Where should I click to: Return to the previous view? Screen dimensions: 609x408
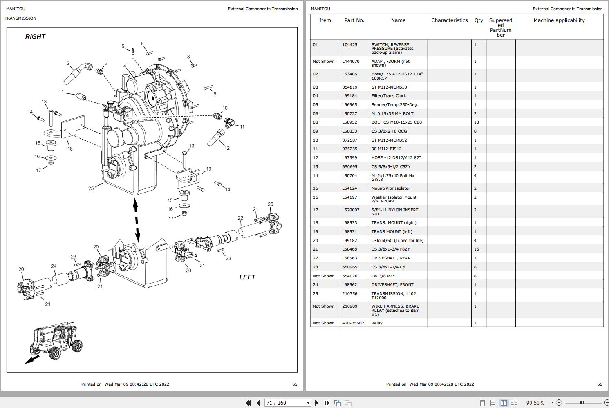(x=338, y=403)
